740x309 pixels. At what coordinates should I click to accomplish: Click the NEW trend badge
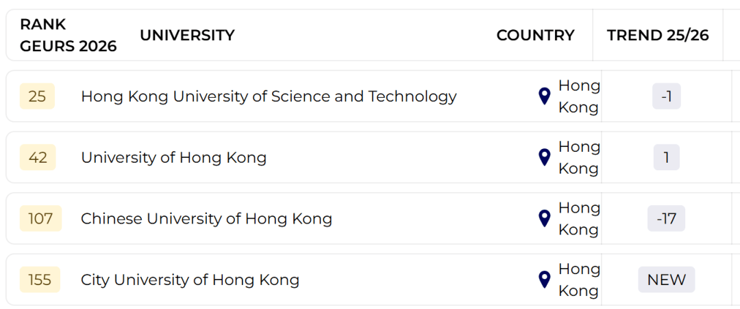pyautogui.click(x=666, y=280)
